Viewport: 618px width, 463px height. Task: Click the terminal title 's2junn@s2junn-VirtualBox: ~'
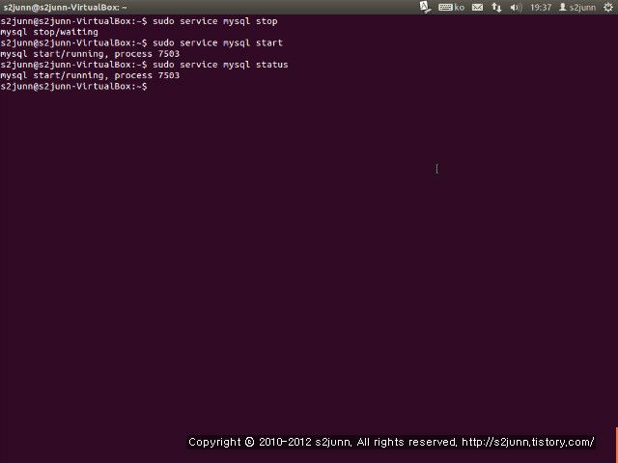[65, 7]
